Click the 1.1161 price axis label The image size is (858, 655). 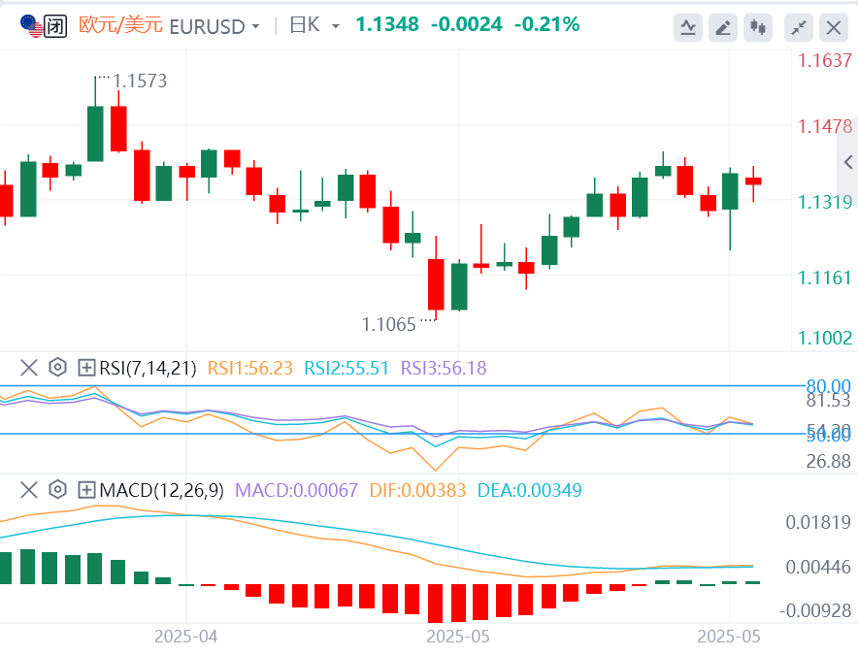(x=825, y=278)
